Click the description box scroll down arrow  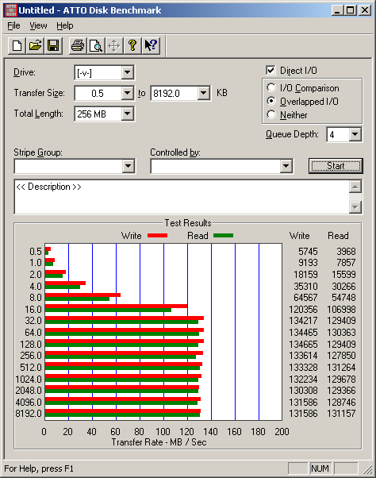(355, 207)
